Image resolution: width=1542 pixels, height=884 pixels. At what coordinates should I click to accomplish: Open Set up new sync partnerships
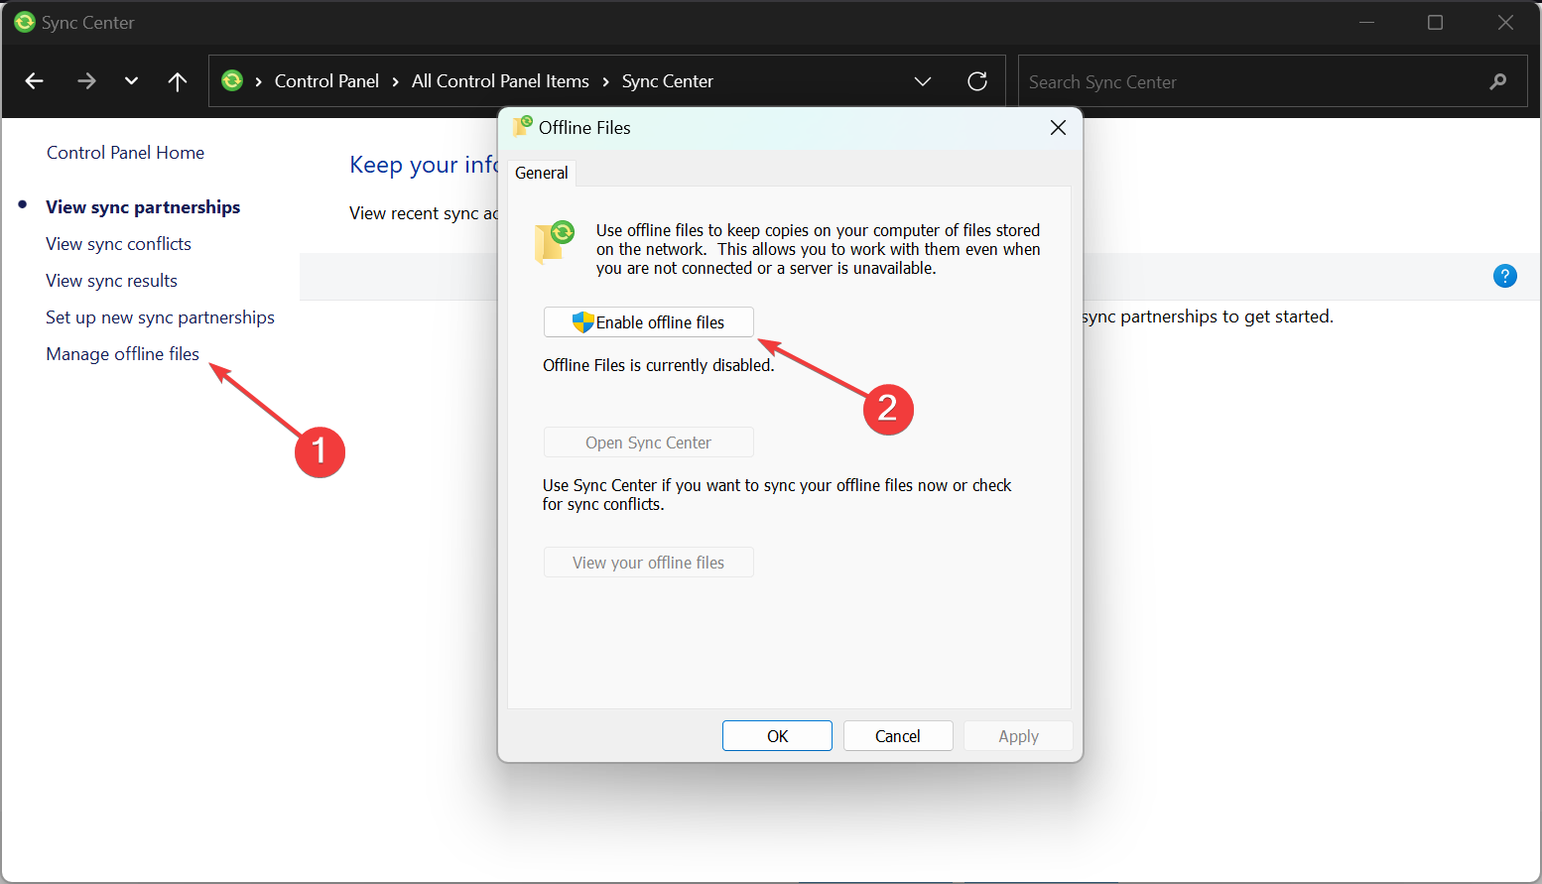(160, 317)
